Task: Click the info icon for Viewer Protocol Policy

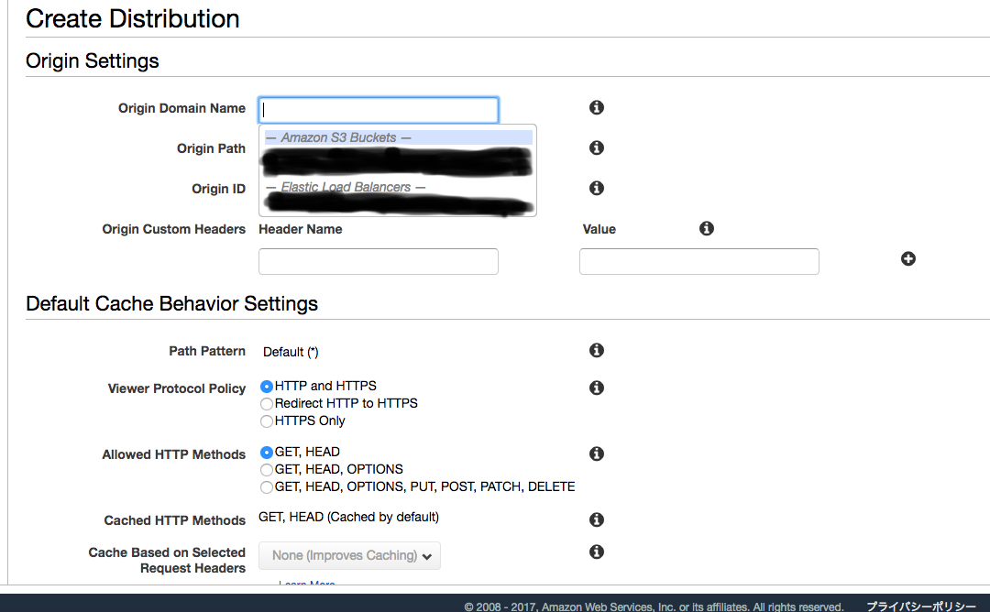Action: pos(597,388)
